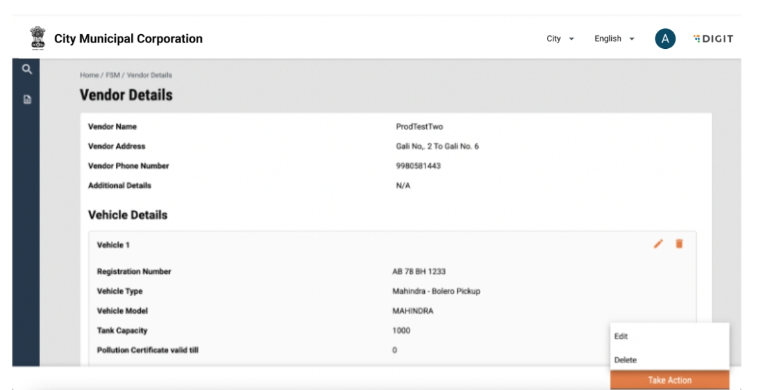Image resolution: width=772 pixels, height=390 pixels.
Task: Click the DIGIT logo
Action: (714, 39)
